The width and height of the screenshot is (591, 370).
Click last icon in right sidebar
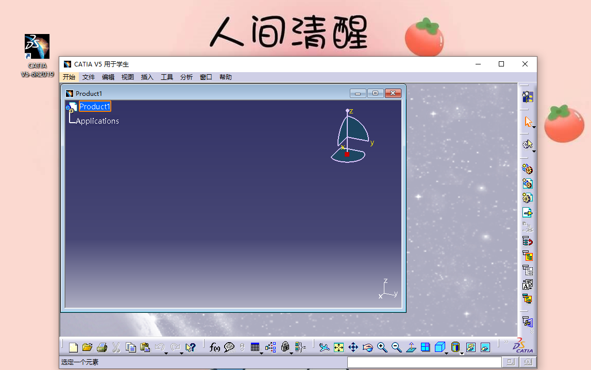point(528,322)
